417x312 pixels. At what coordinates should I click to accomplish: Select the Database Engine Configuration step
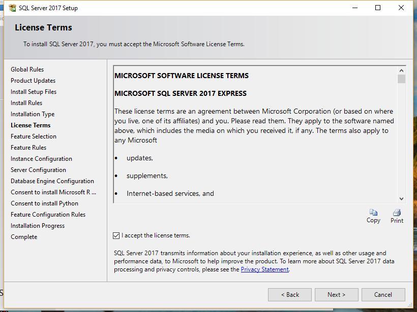point(52,181)
